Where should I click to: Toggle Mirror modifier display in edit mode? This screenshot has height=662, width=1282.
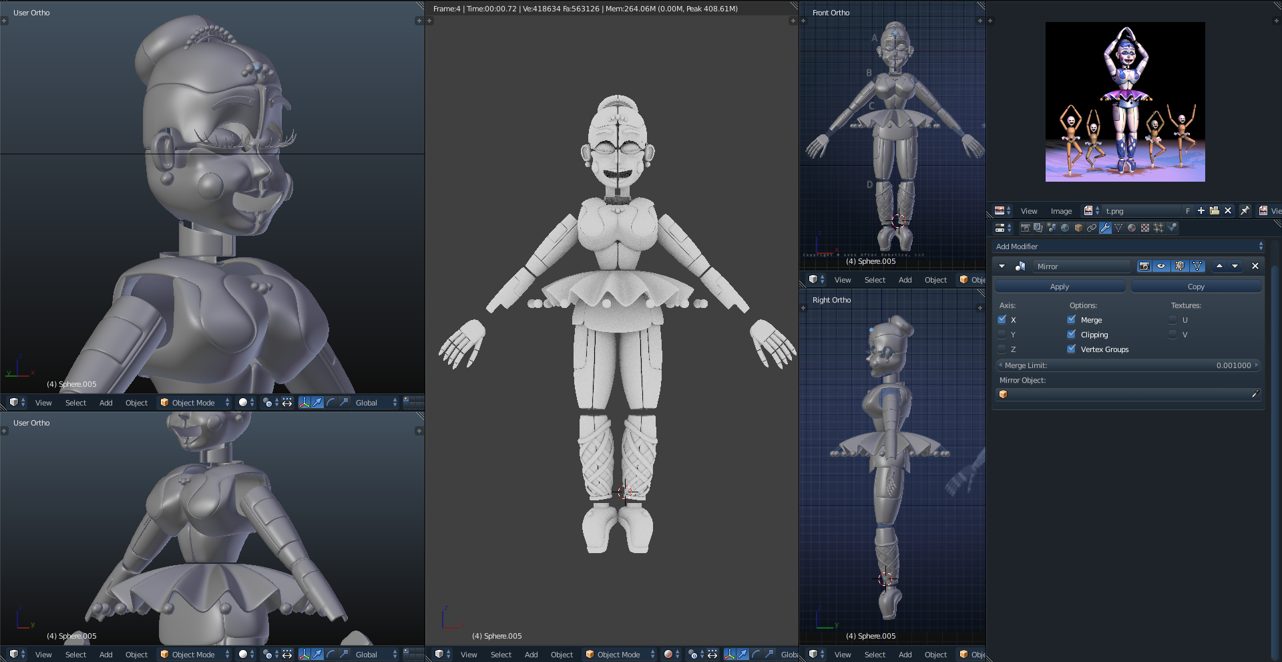(x=1180, y=266)
